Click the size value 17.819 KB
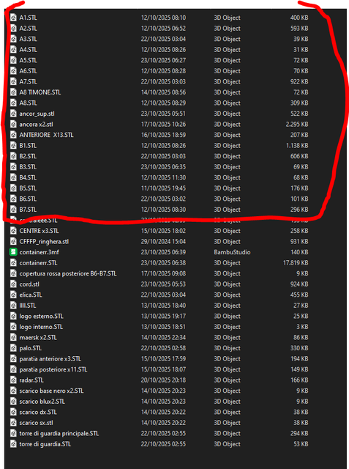Viewport: 349px width, 469px height. [x=296, y=263]
